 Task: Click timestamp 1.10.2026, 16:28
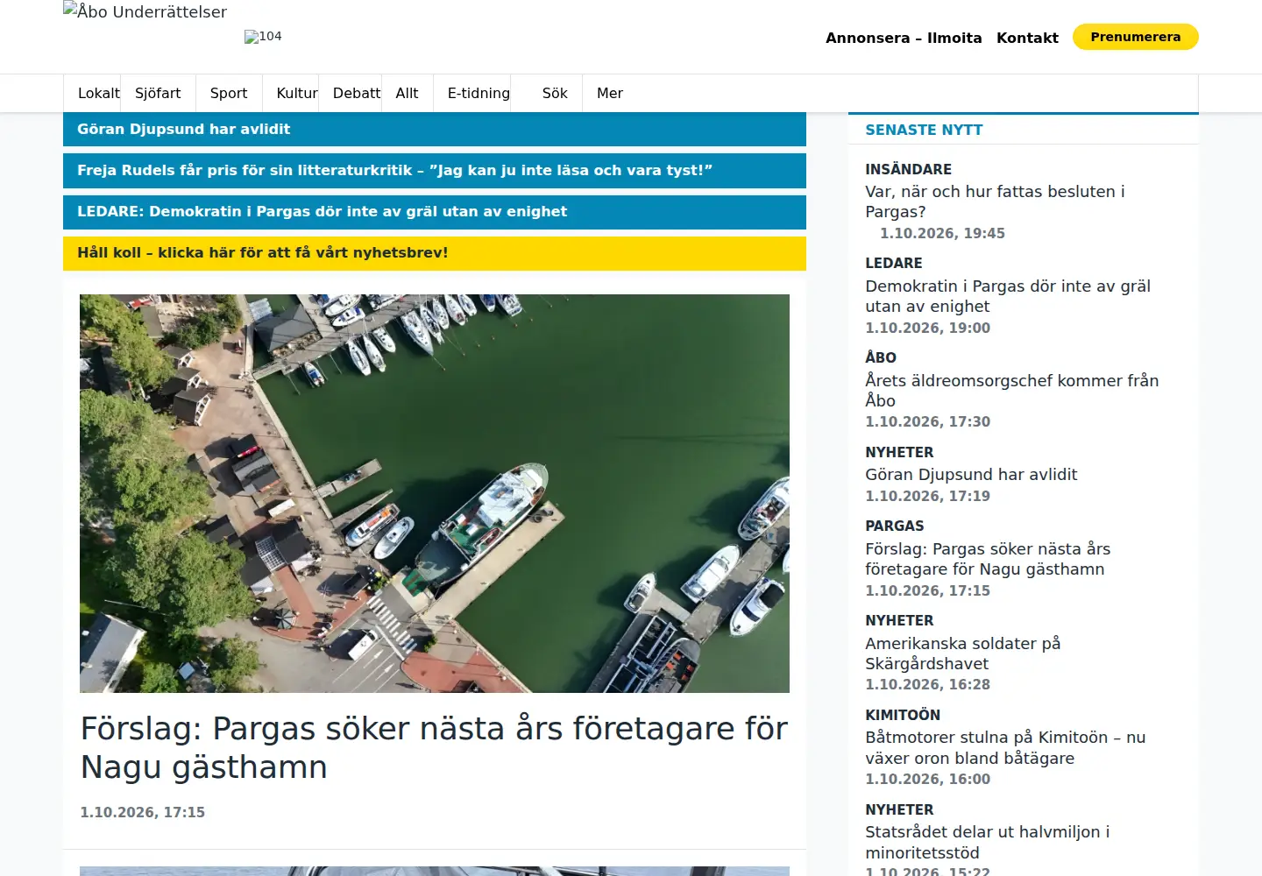click(x=927, y=684)
